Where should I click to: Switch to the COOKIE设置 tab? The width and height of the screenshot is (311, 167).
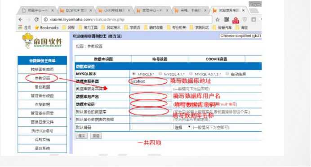tap(216, 59)
